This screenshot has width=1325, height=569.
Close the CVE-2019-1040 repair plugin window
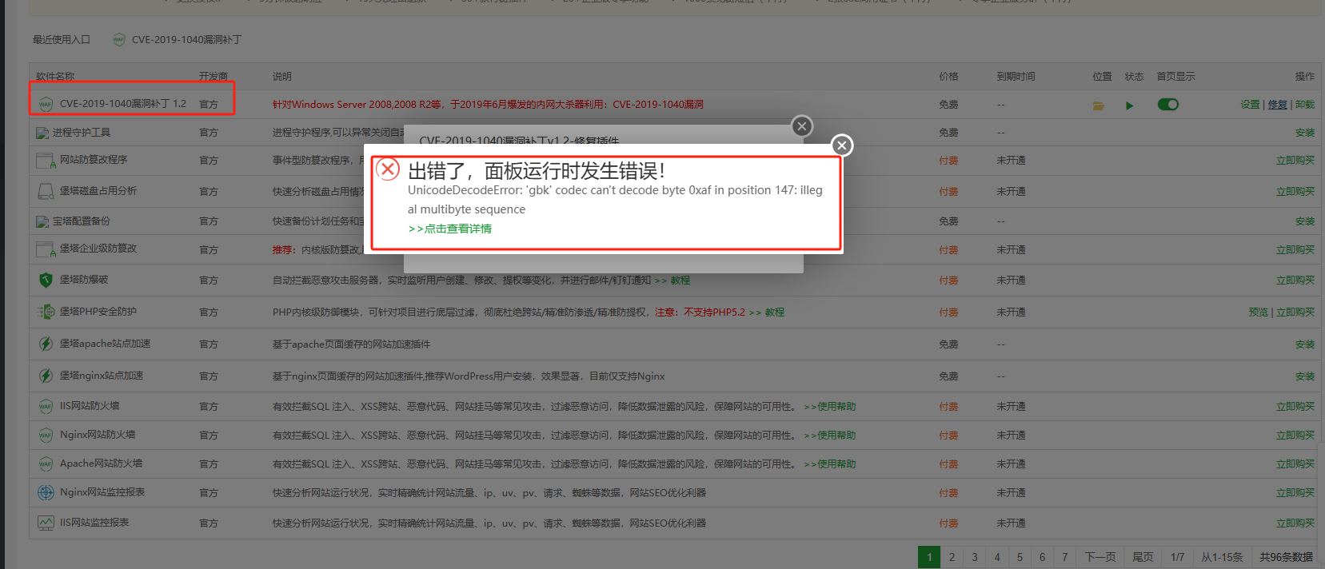(x=802, y=126)
